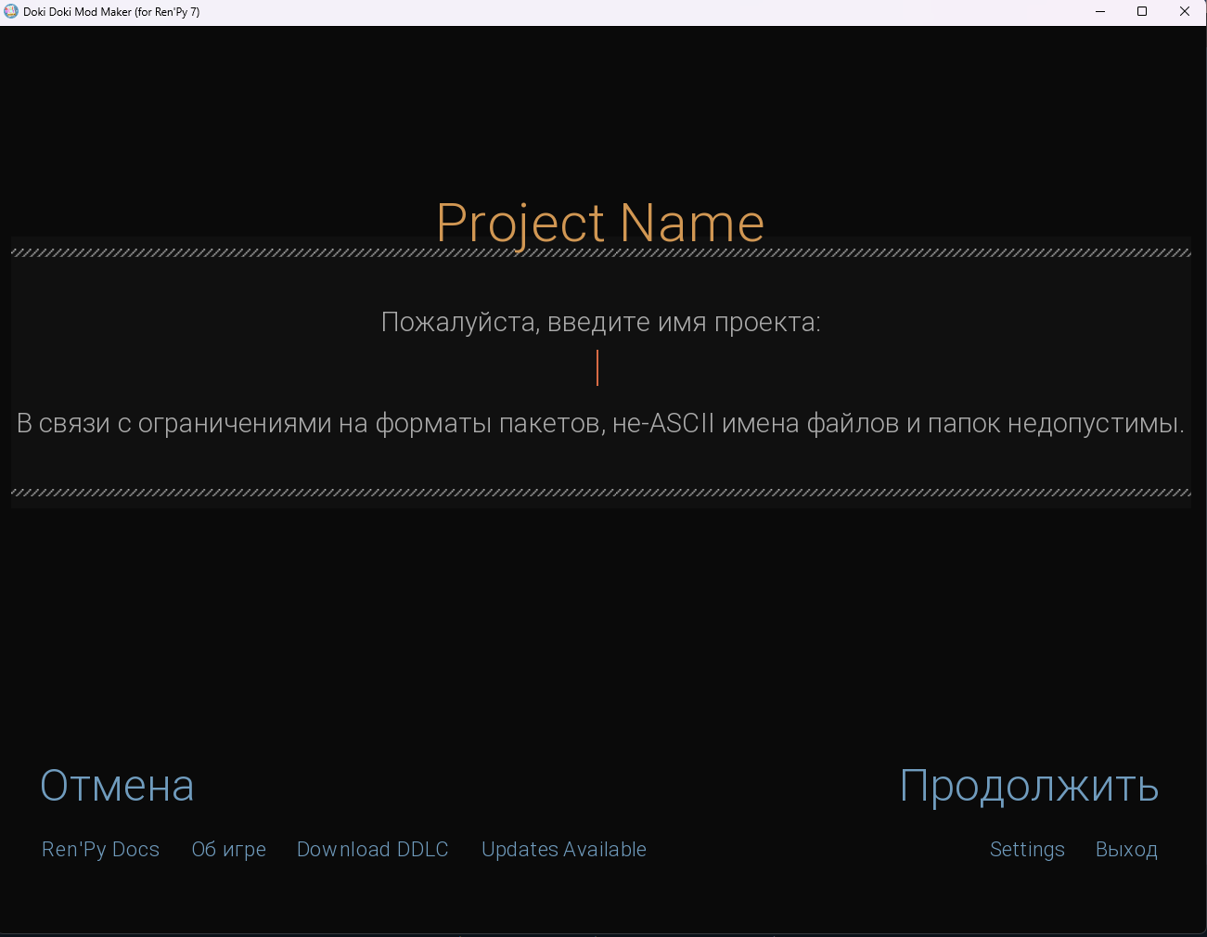Open the Ren'Py Docs link

pyautogui.click(x=100, y=849)
